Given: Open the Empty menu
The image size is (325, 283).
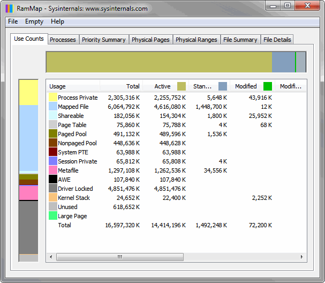Looking at the screenshot, I should [x=34, y=21].
